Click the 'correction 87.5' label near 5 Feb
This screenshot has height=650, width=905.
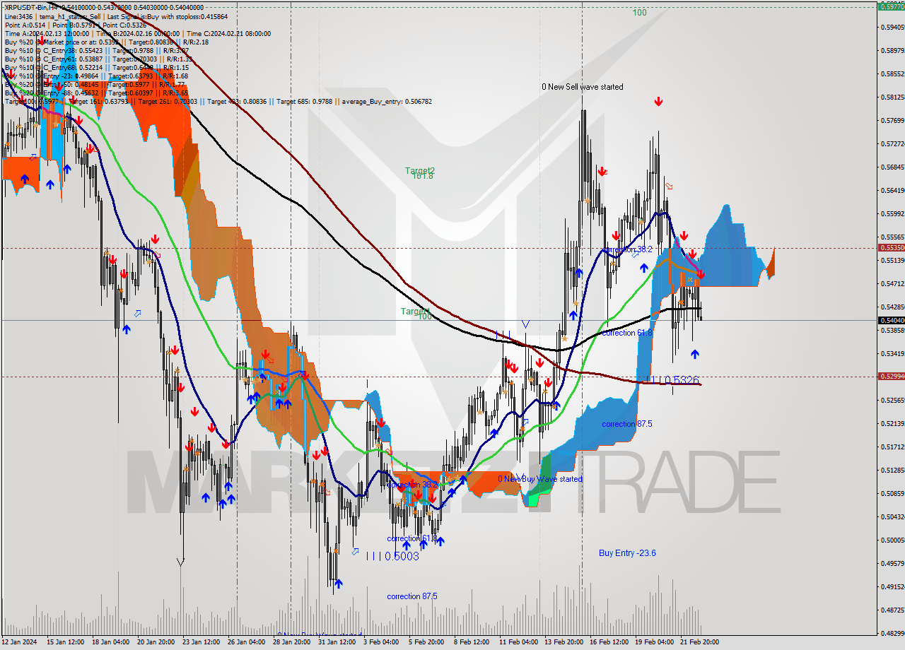[x=412, y=596]
